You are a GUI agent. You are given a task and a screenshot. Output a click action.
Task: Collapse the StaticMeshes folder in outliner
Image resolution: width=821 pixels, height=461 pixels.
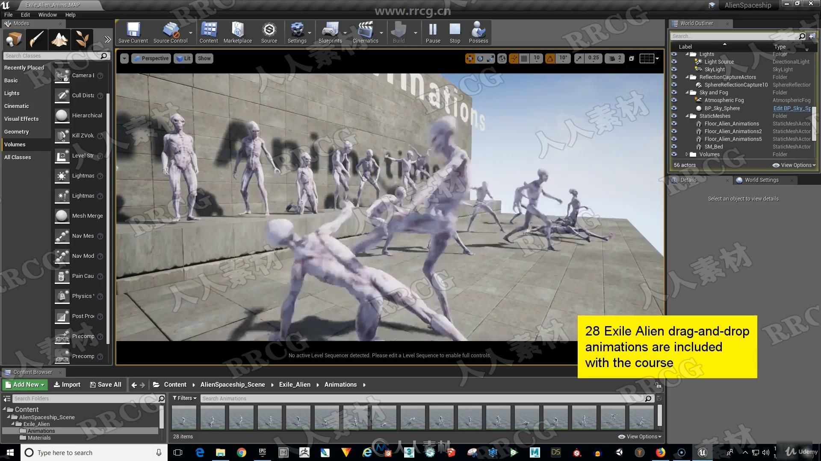pos(687,116)
